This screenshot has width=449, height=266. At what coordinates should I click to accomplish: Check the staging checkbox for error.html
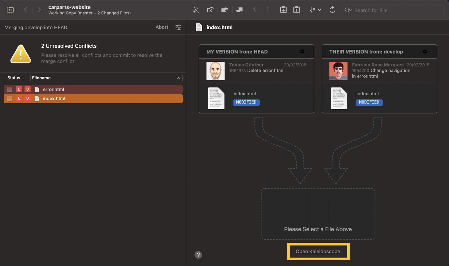[x=10, y=89]
